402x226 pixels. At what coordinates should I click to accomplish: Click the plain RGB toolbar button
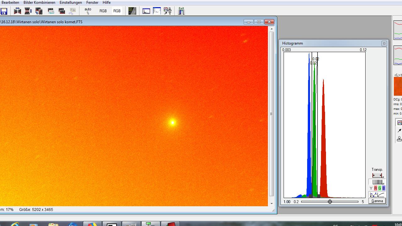pyautogui.click(x=103, y=11)
